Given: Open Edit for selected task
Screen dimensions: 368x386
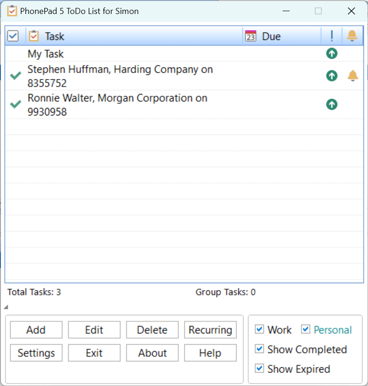Looking at the screenshot, I should 94,330.
